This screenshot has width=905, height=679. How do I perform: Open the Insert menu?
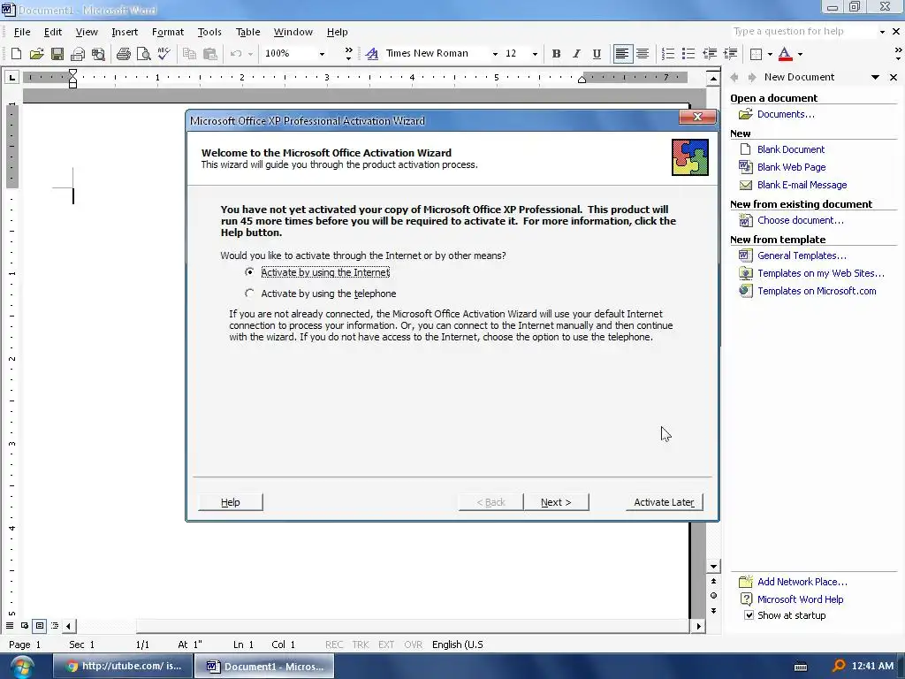[125, 32]
